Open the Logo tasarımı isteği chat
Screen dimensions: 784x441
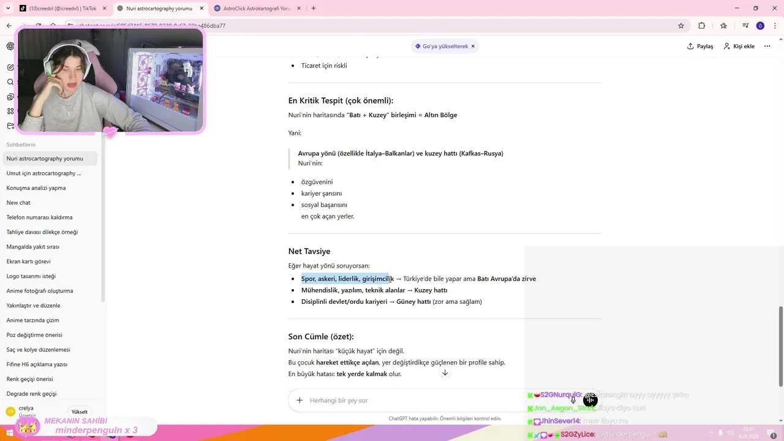pyautogui.click(x=50, y=276)
